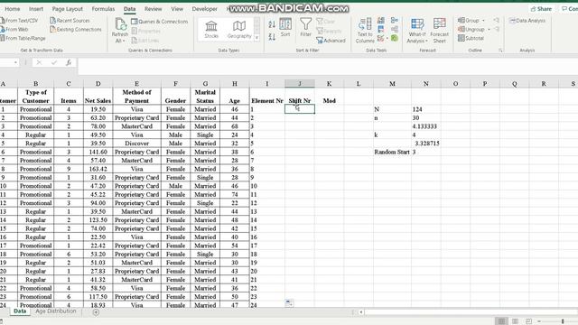The height and width of the screenshot is (325, 578).
Task: Open the Developer tab
Action: [x=205, y=9]
